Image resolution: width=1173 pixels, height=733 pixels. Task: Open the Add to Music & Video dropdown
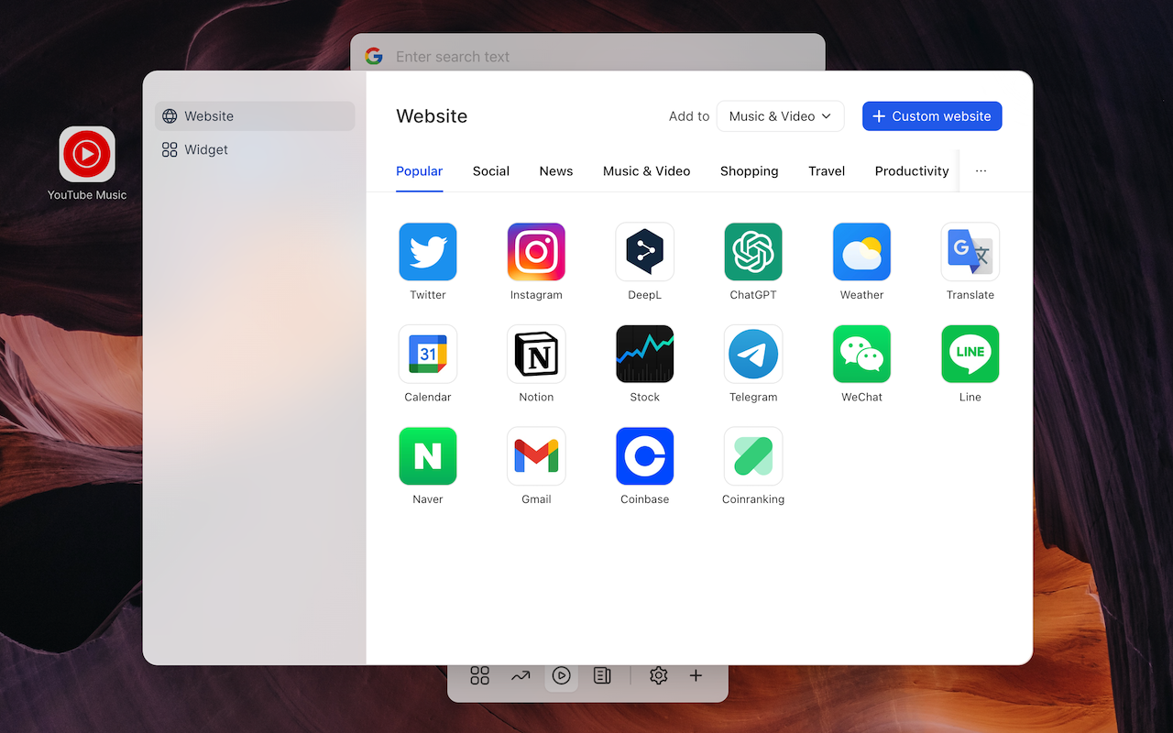click(780, 116)
